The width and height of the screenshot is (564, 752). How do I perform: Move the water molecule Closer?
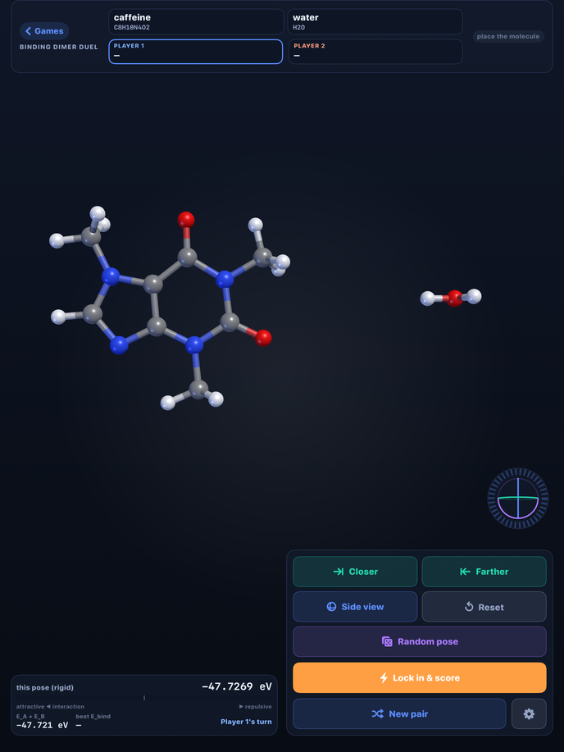click(355, 572)
